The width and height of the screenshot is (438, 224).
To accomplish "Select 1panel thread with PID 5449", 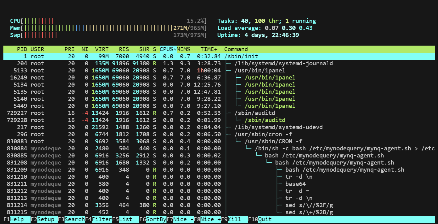I will tap(219, 106).
